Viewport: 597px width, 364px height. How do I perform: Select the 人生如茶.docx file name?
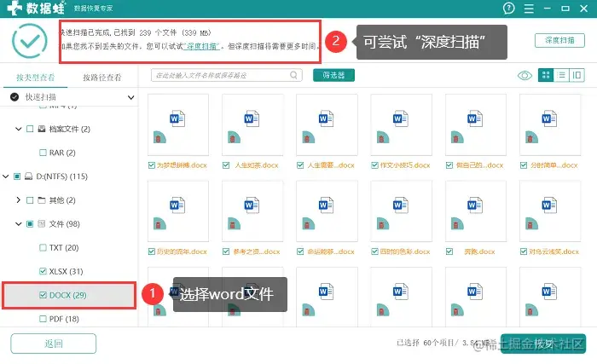[x=256, y=165]
